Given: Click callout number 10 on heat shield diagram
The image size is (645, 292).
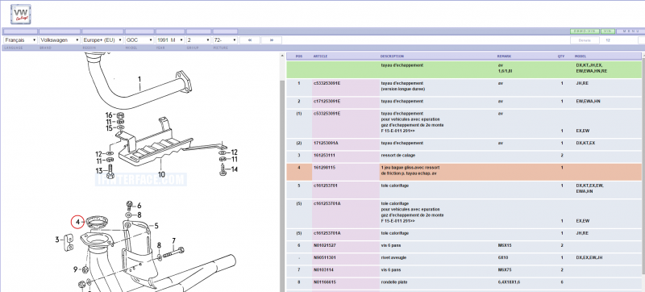Looking at the screenshot, I should 161,174.
